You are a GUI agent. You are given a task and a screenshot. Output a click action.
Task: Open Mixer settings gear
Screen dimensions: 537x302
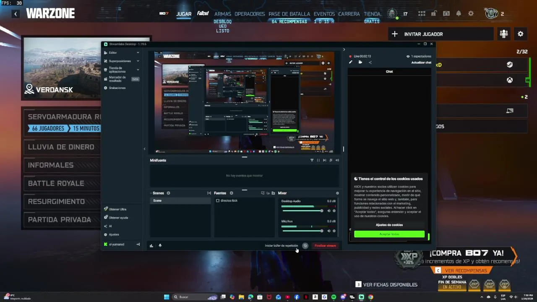(x=337, y=193)
